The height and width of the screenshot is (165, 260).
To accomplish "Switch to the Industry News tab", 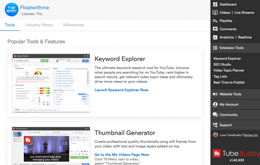I will pyautogui.click(x=39, y=25).
